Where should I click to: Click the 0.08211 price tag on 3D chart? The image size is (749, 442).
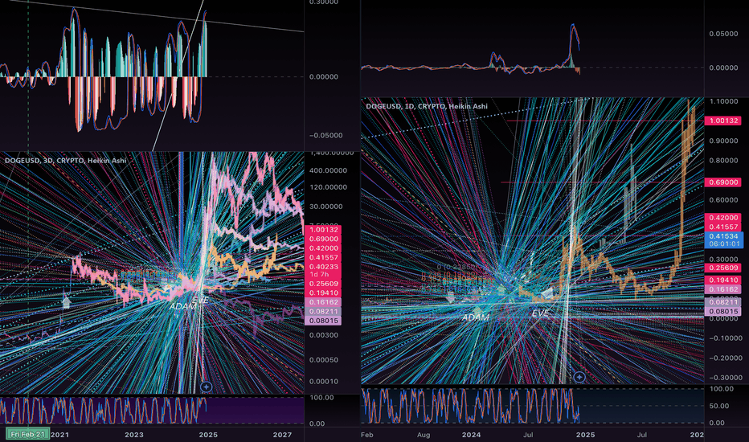(x=323, y=311)
